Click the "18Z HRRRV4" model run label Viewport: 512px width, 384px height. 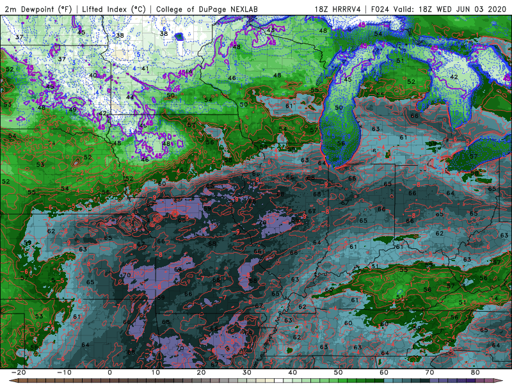pyautogui.click(x=338, y=9)
